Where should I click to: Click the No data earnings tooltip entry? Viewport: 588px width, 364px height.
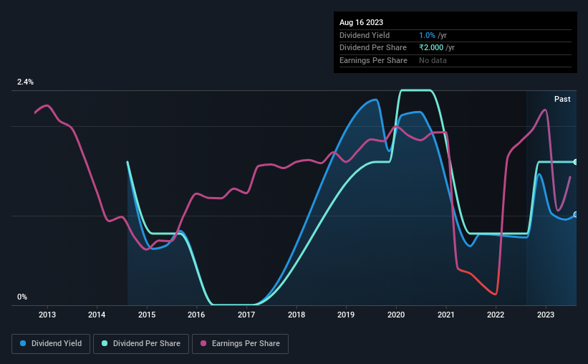(433, 60)
